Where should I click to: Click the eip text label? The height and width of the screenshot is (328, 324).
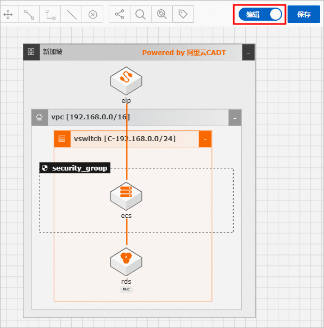coord(126,101)
